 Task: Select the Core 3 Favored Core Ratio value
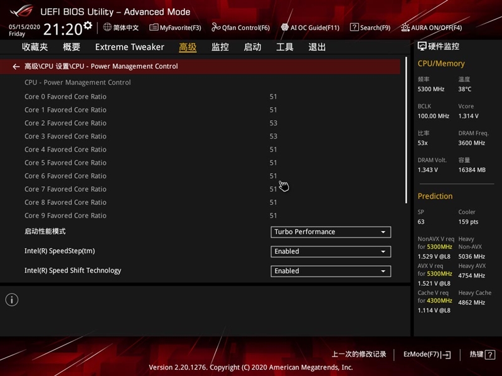[x=273, y=136]
